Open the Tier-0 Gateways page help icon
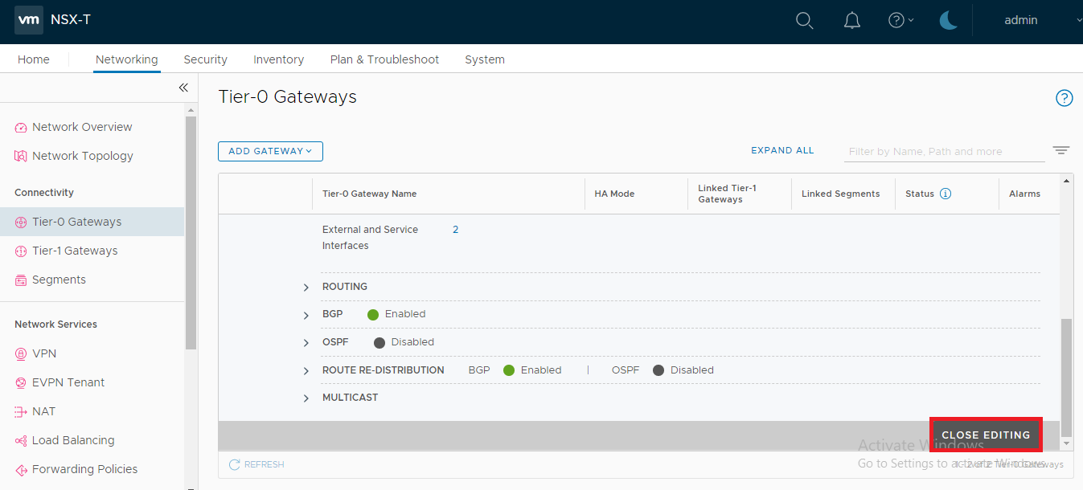 1064,98
